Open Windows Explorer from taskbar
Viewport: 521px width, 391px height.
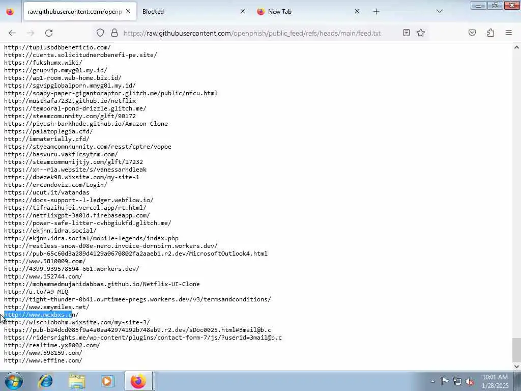point(77,381)
